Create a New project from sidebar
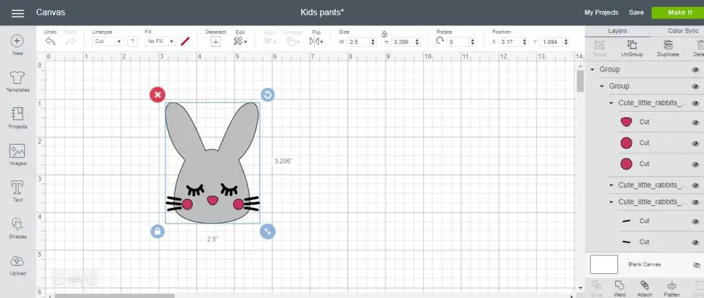Screen dimensions: 704x298 pos(17,45)
